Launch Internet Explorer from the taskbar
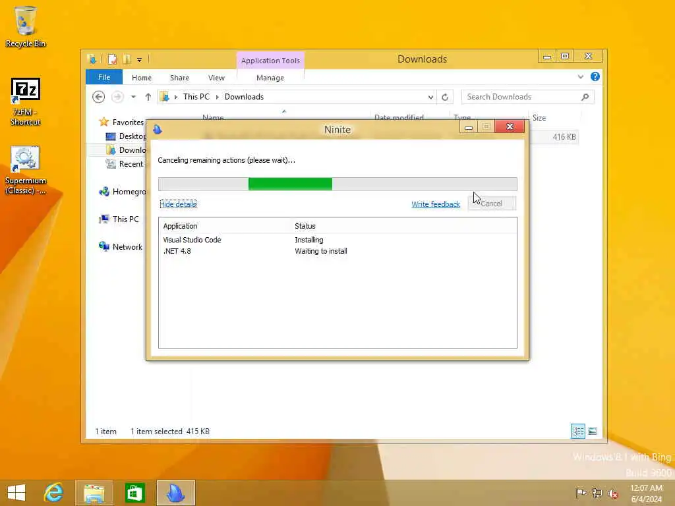The image size is (675, 506). [x=54, y=493]
